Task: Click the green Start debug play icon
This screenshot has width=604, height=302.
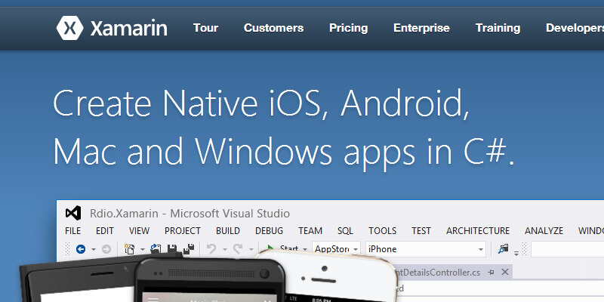Action: click(271, 248)
